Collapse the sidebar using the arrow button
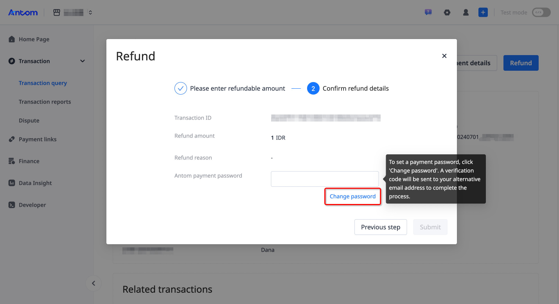Viewport: 559px width, 304px height. tap(93, 283)
